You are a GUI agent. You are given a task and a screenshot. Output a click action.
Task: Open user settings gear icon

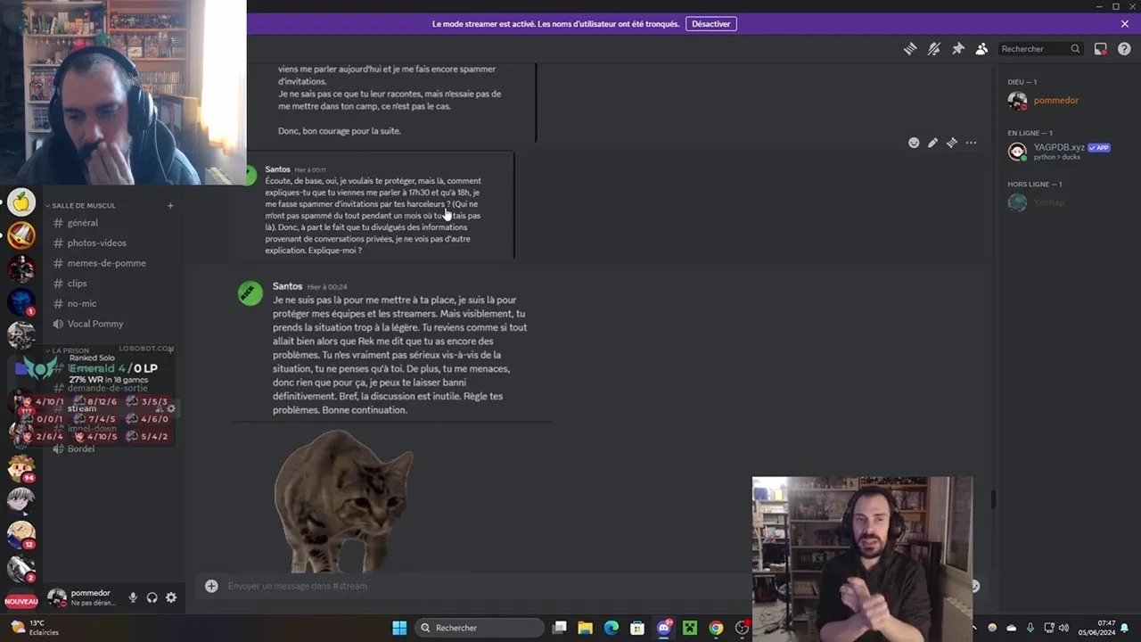coord(171,597)
